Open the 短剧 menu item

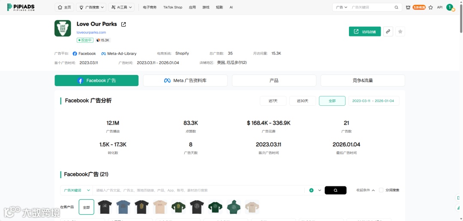tap(219, 7)
